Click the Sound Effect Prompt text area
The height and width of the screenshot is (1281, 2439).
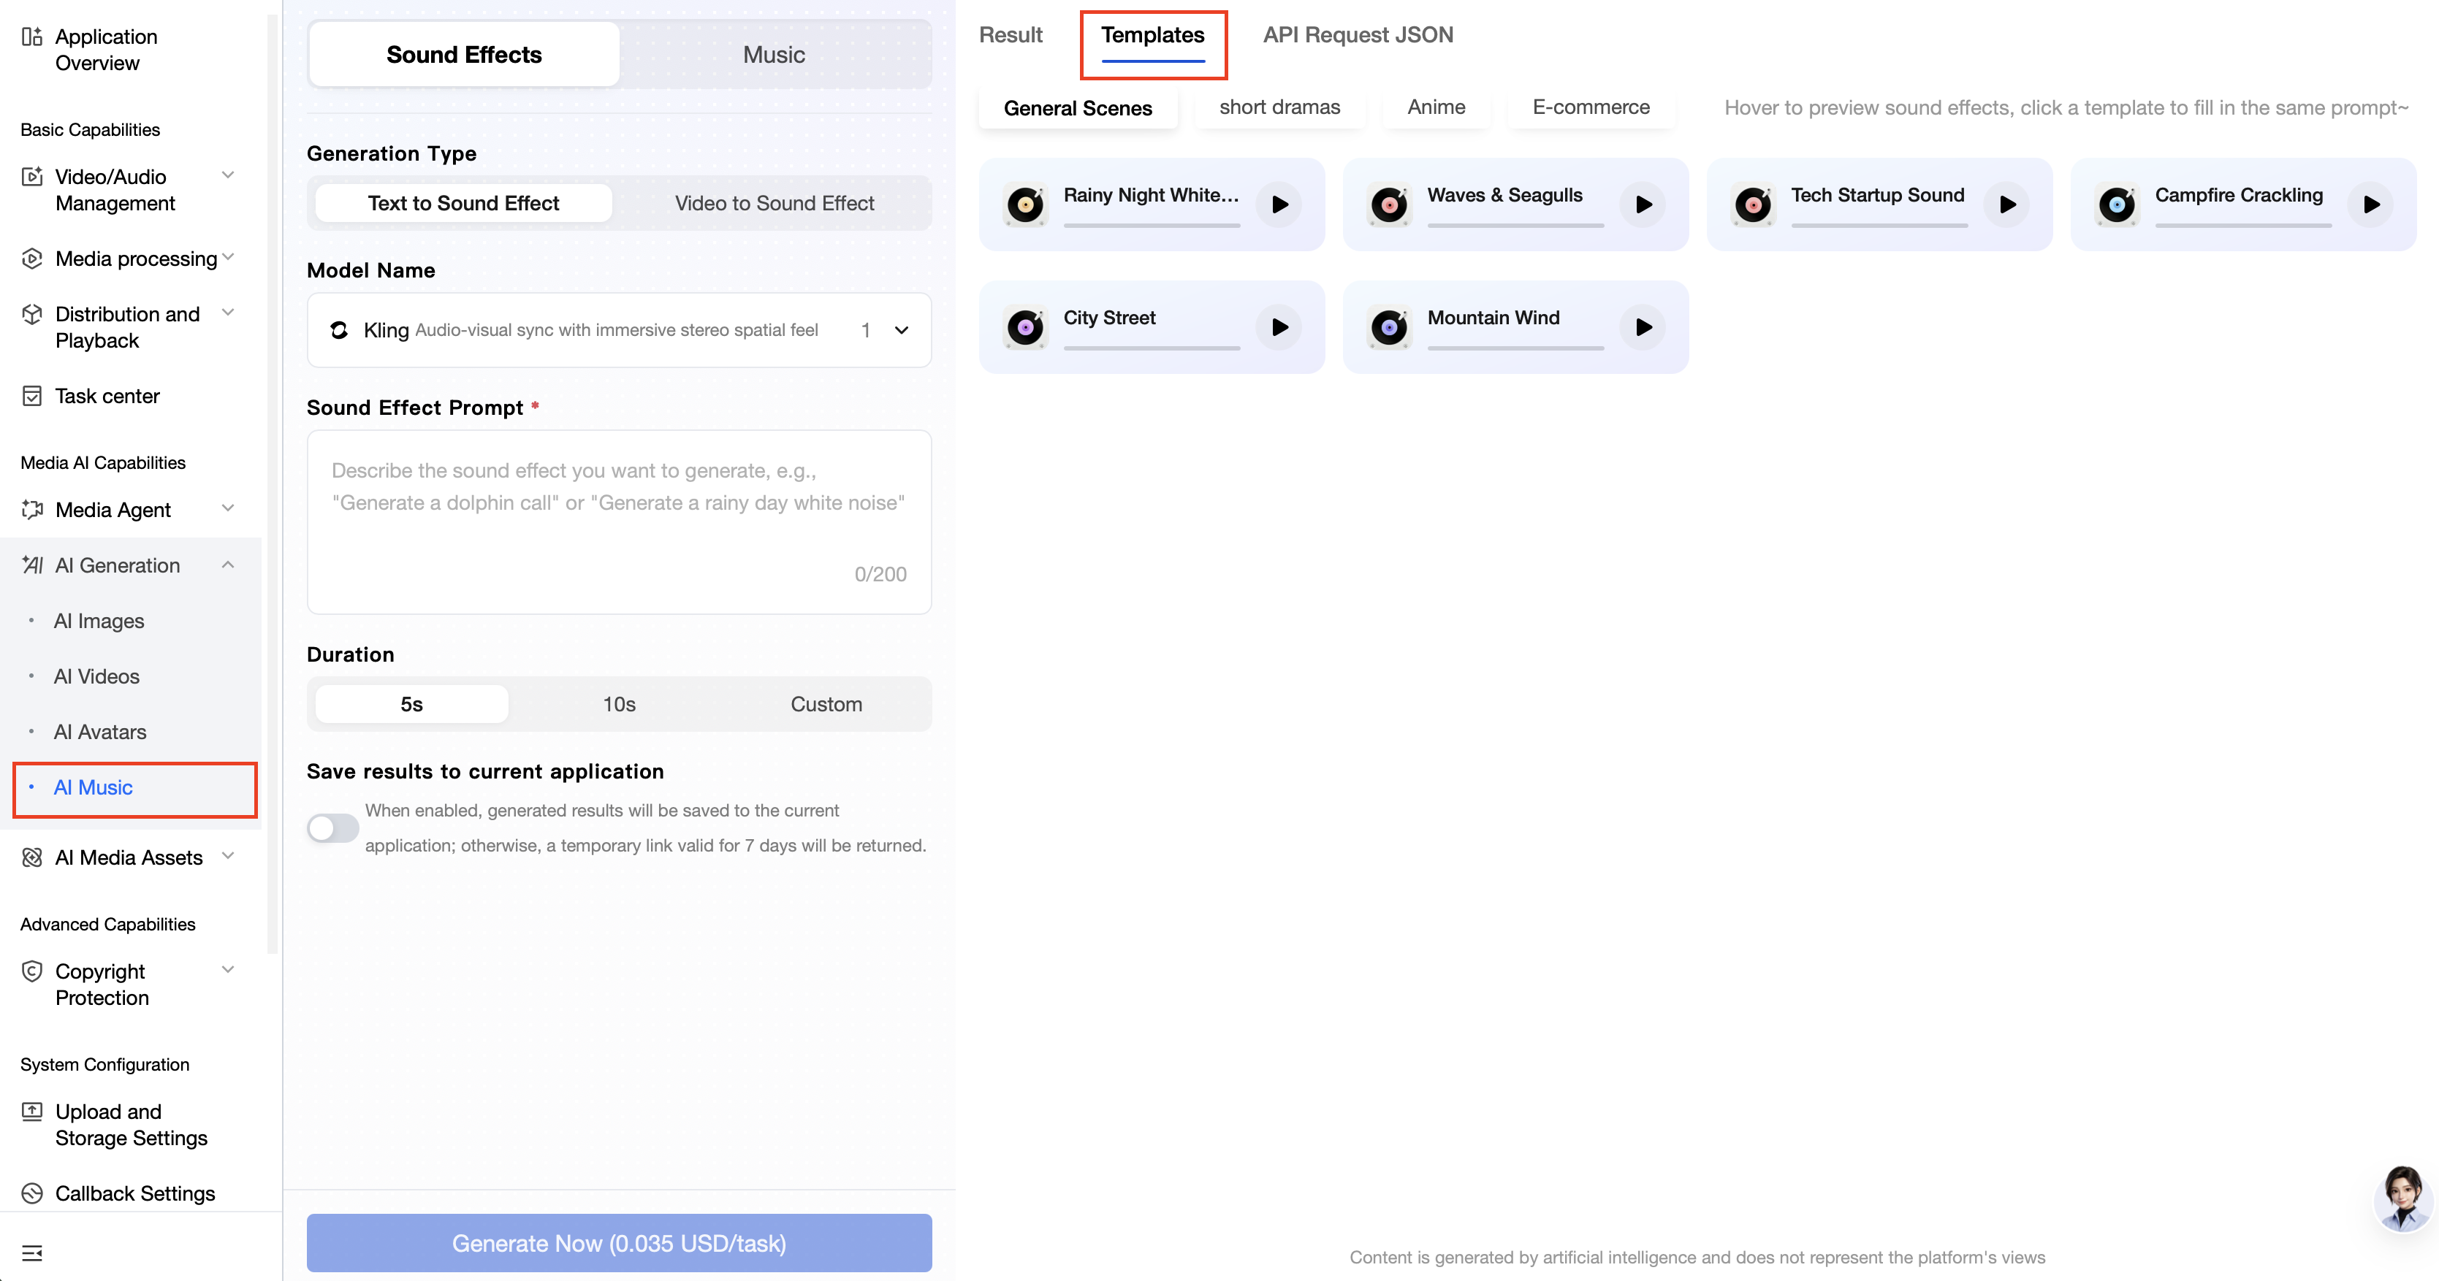click(x=619, y=521)
